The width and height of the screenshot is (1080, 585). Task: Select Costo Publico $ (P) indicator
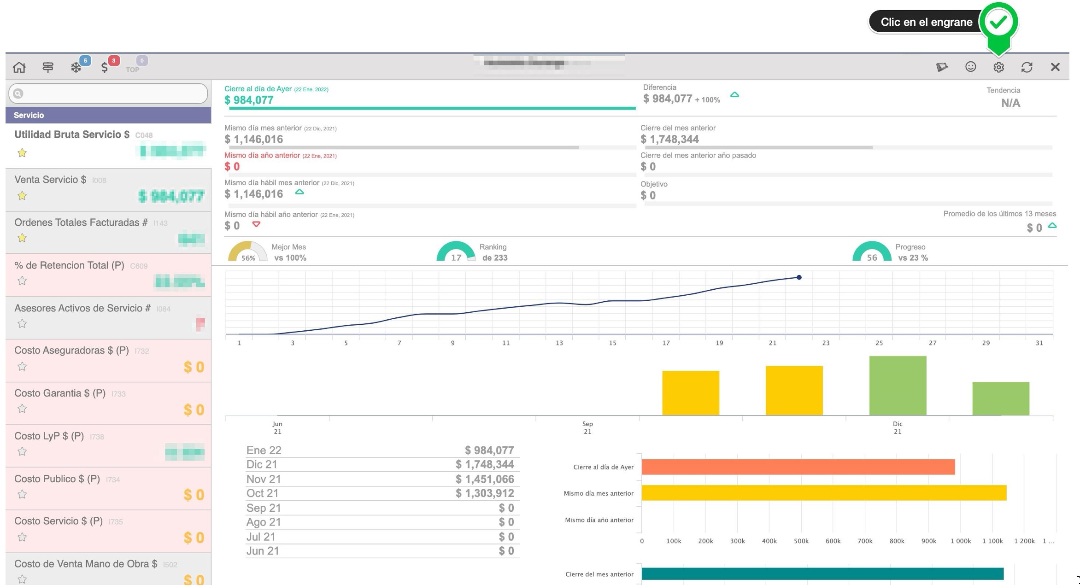(108, 489)
